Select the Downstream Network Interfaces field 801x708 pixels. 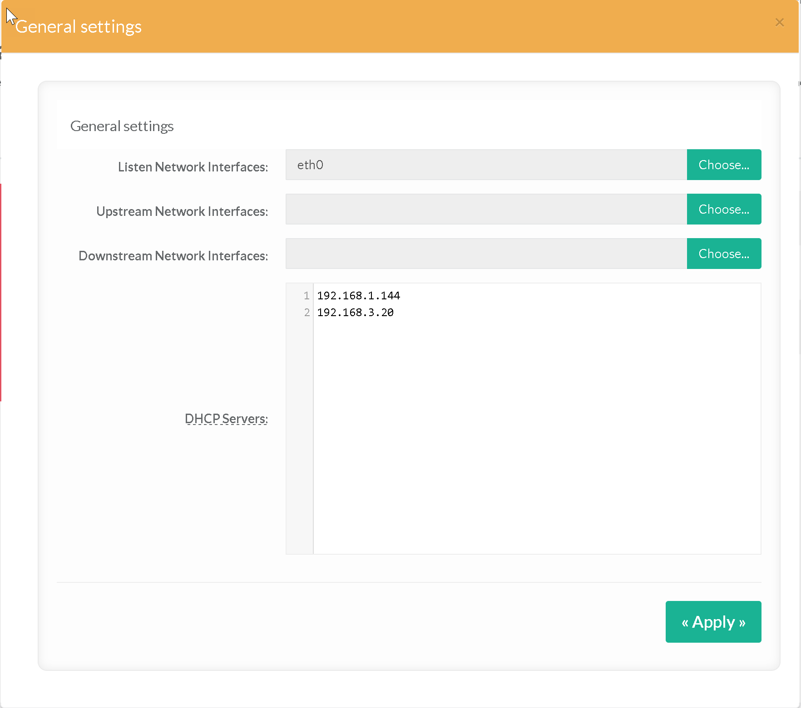coord(486,254)
